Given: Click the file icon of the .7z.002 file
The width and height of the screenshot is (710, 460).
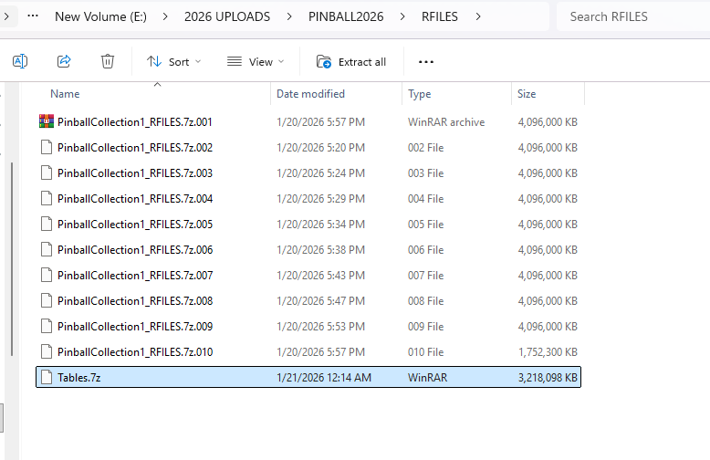Looking at the screenshot, I should pyautogui.click(x=47, y=147).
